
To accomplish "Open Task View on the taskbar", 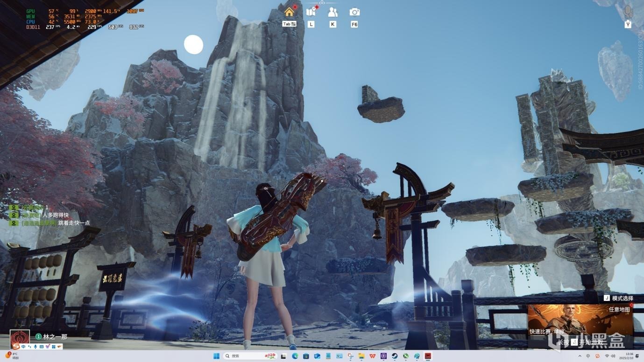I will click(283, 356).
